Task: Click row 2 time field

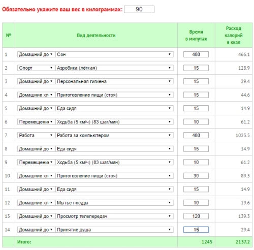Action: 196,68
